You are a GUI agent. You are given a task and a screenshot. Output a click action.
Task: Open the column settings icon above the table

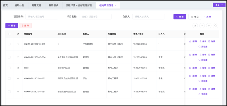coord(209,26)
